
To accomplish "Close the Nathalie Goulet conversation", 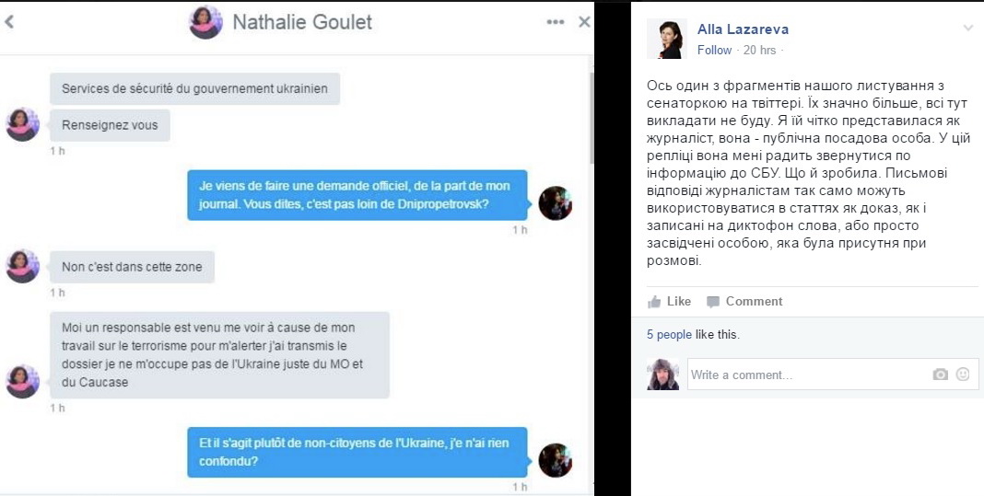I will pyautogui.click(x=584, y=22).
